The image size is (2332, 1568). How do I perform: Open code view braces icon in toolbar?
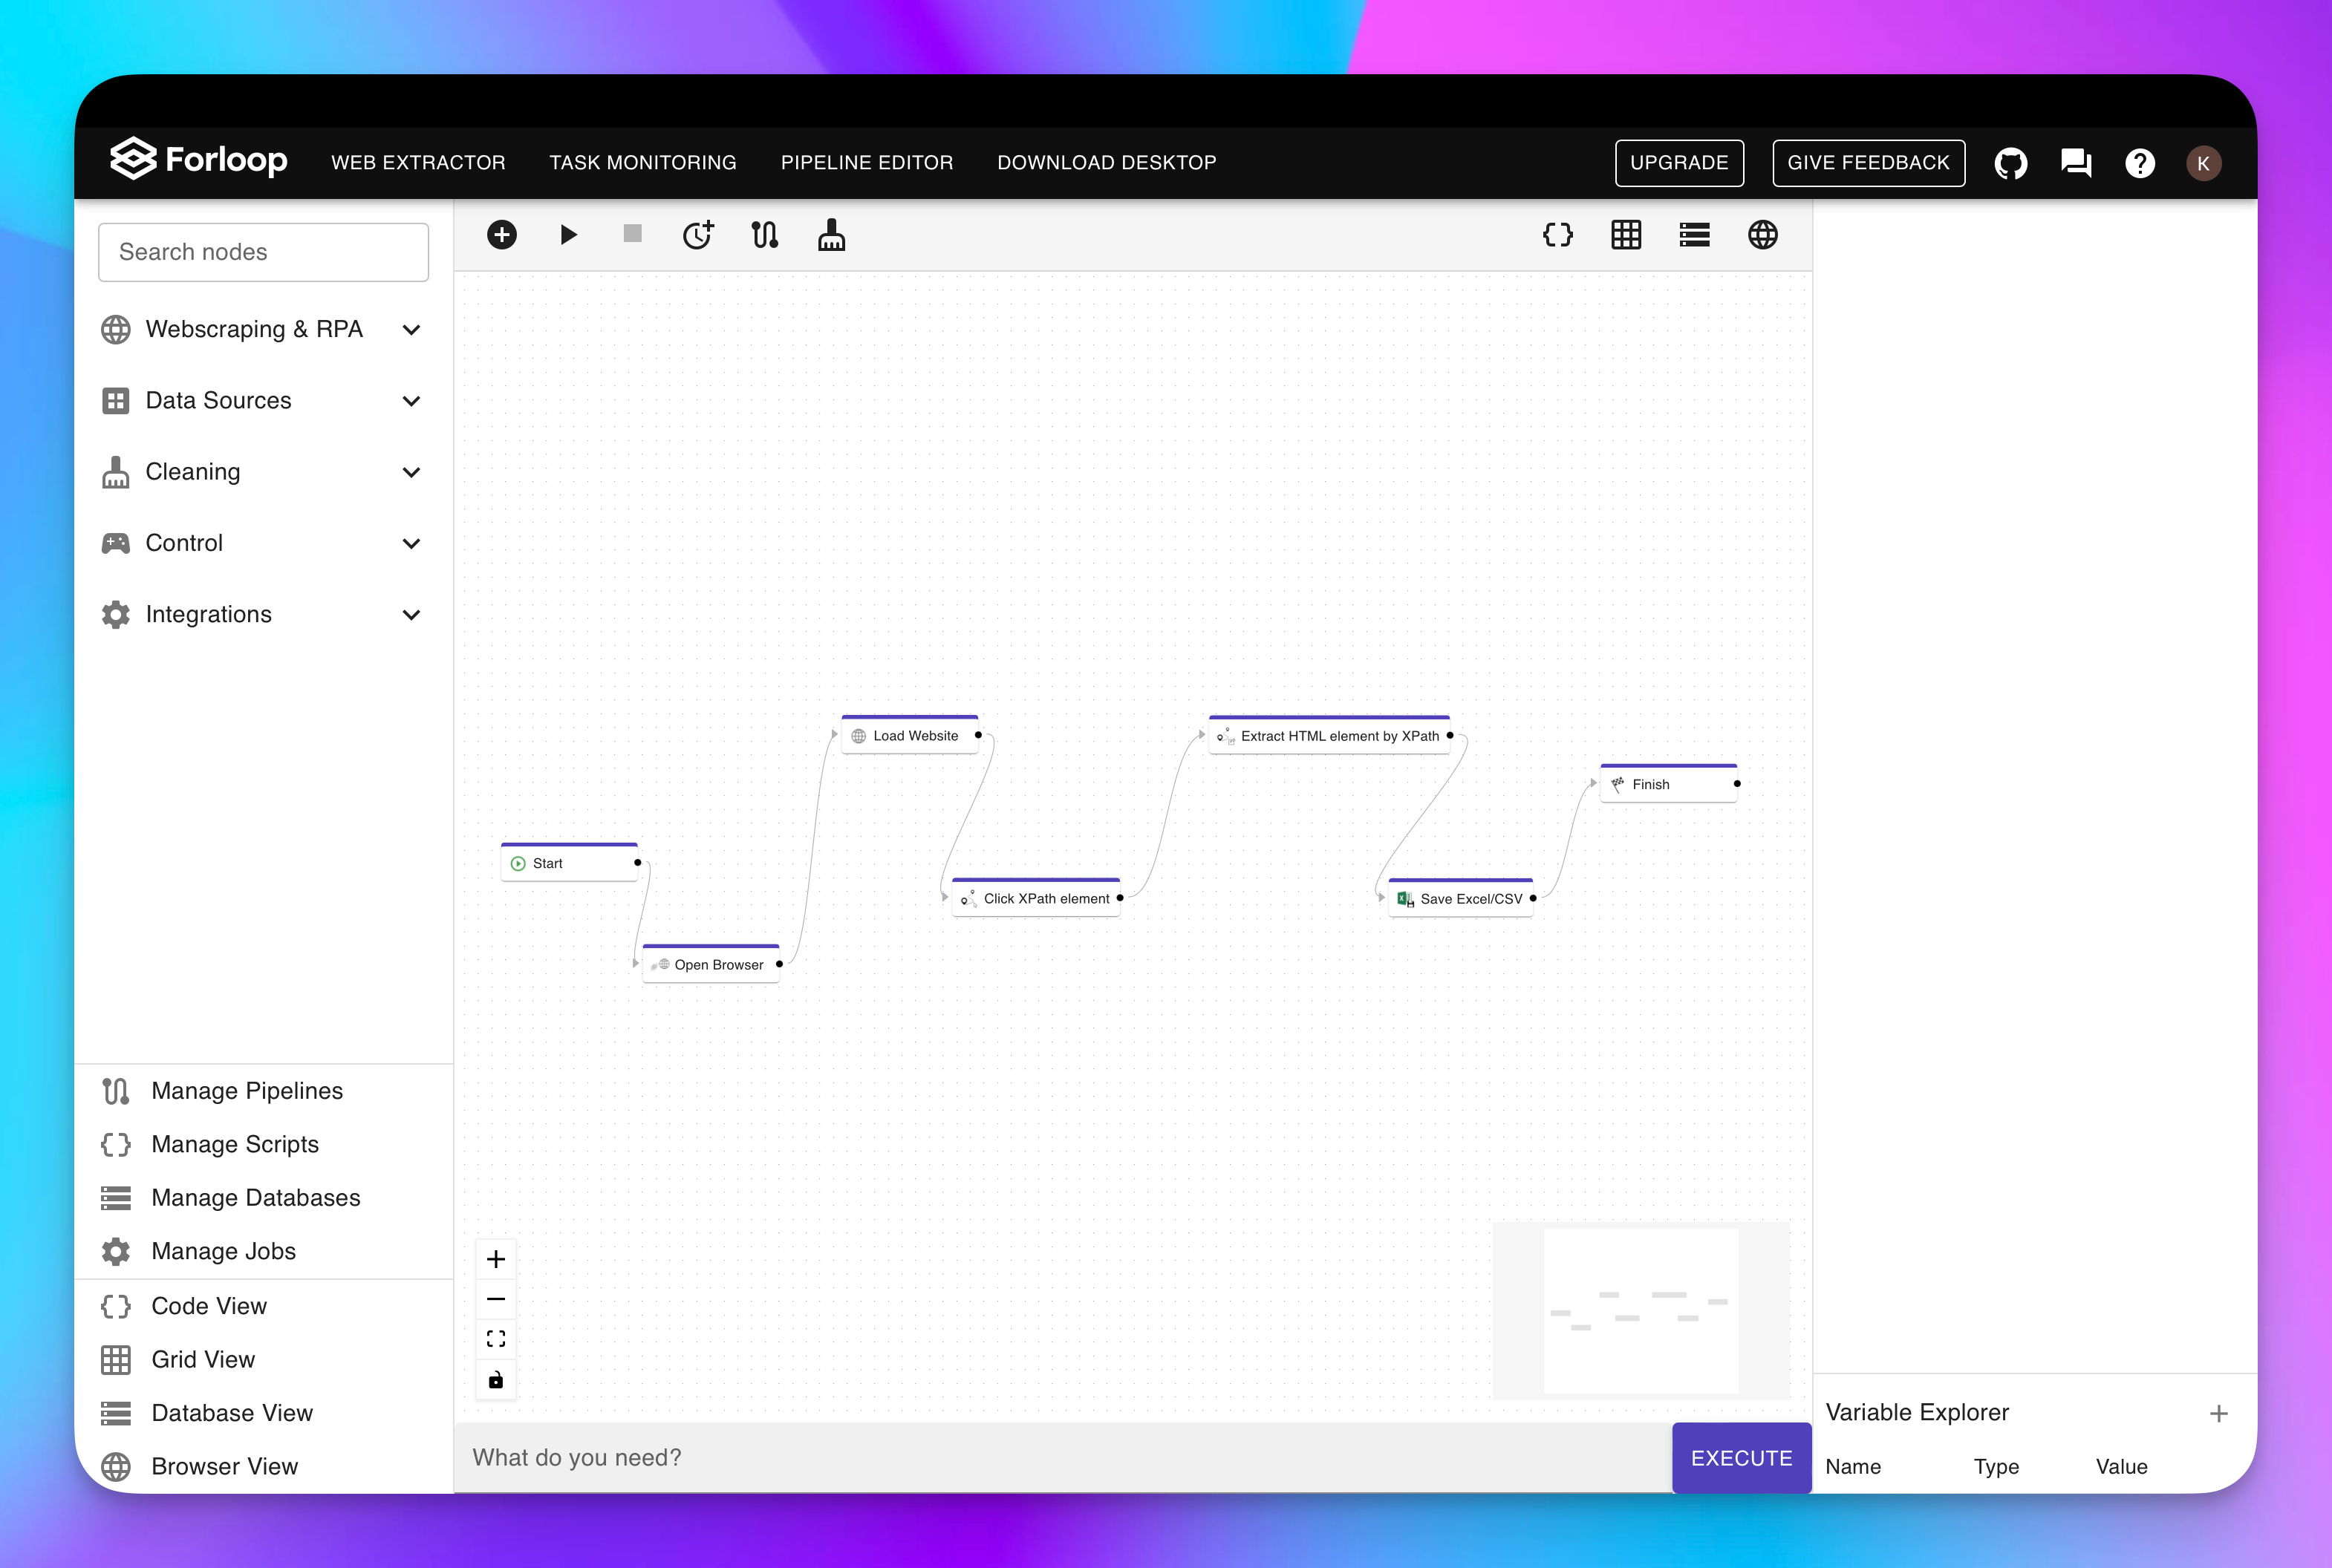point(1557,235)
